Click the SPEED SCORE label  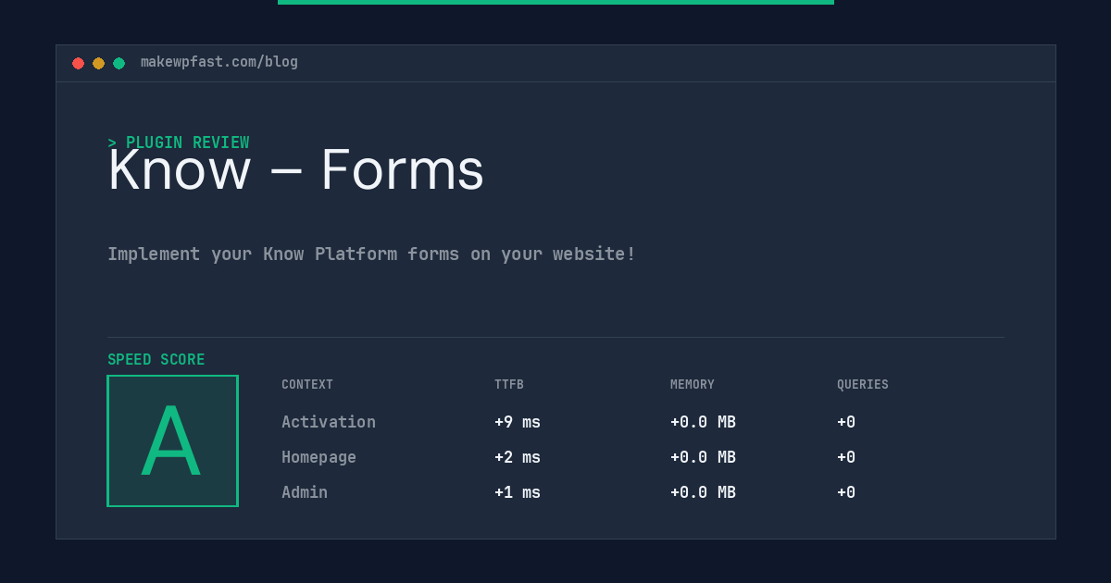[156, 360]
